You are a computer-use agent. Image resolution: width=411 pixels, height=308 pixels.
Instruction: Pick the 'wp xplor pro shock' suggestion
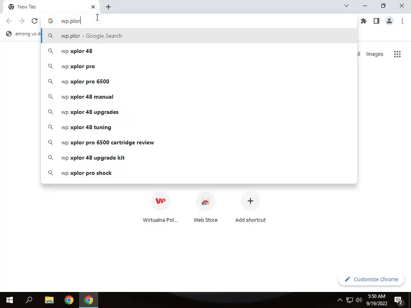[x=199, y=173]
